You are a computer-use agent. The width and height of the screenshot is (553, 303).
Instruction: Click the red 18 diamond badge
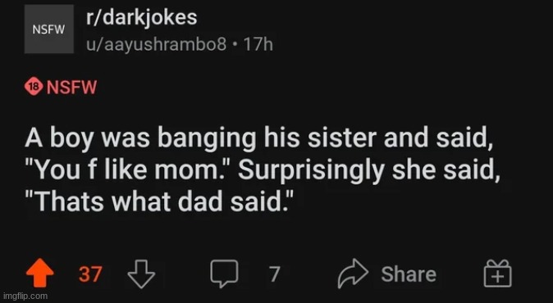click(34, 87)
